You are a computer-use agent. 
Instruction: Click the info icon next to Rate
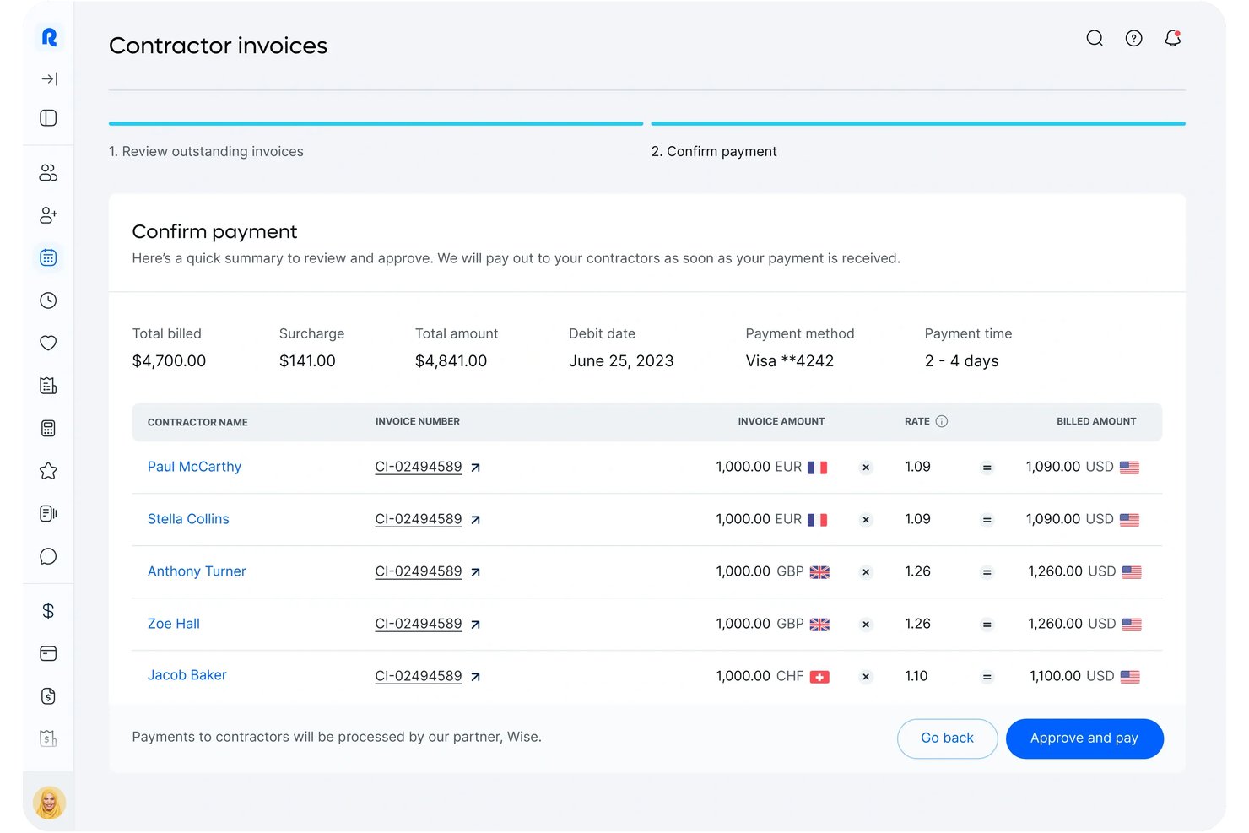942,421
